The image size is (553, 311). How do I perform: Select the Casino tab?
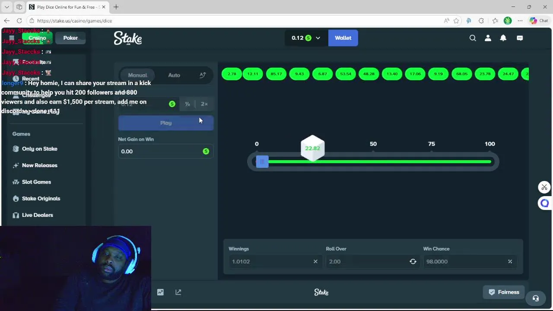pyautogui.click(x=37, y=38)
